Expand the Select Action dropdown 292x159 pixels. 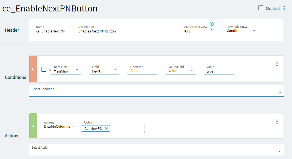click(280, 151)
